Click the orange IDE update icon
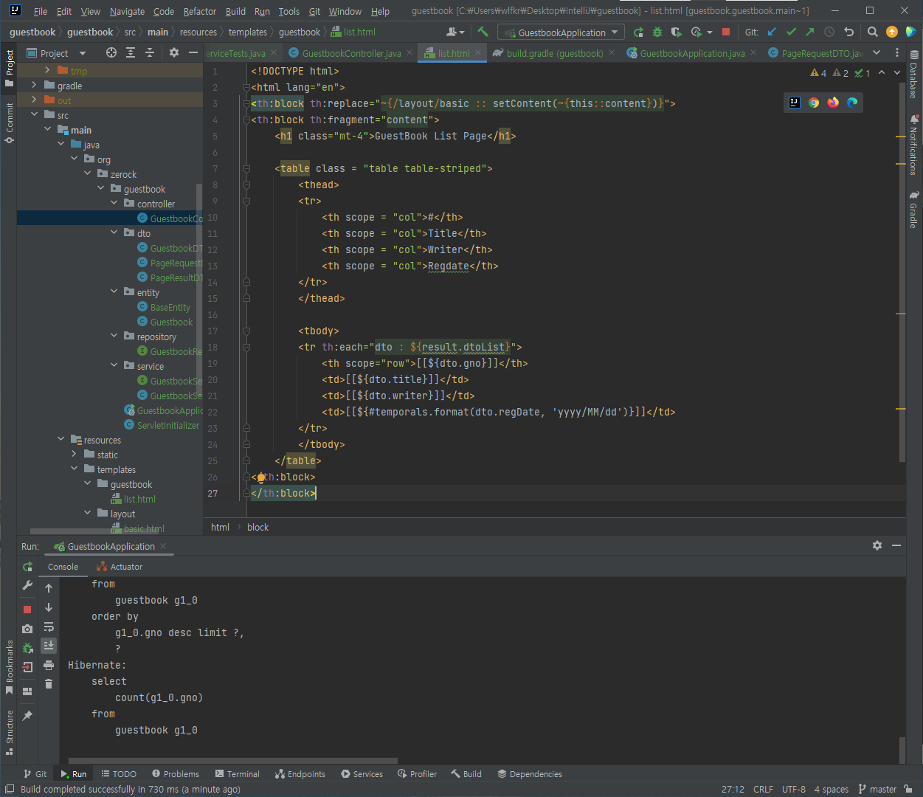The image size is (923, 797). (892, 32)
